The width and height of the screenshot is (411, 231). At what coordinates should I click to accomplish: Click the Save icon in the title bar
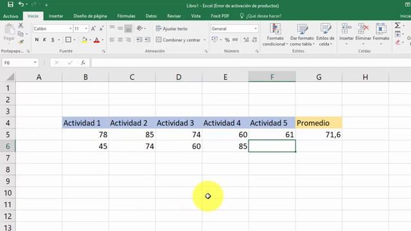(10, 4)
